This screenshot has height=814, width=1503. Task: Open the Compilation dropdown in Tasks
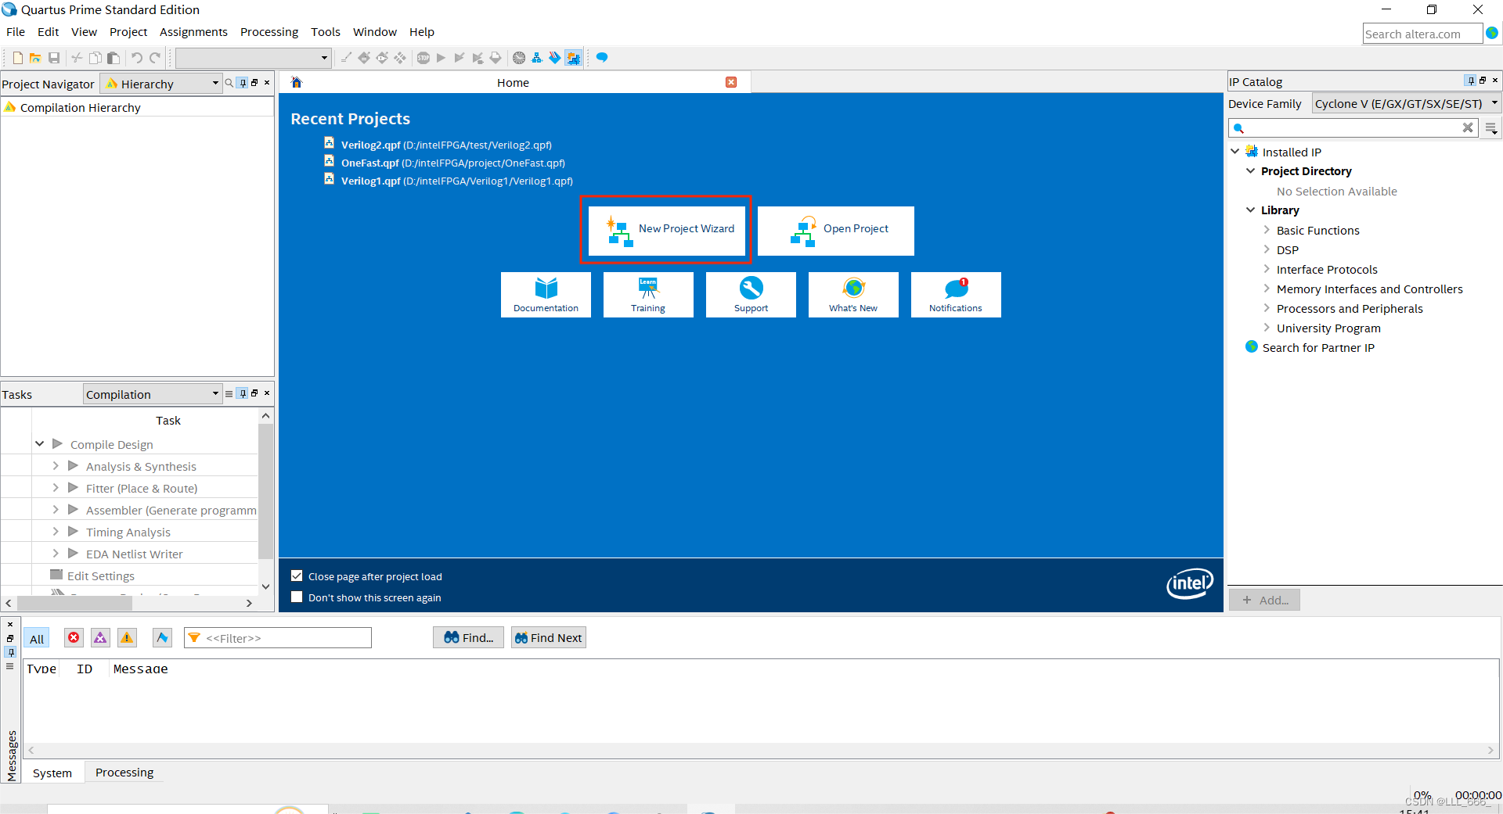click(x=153, y=394)
